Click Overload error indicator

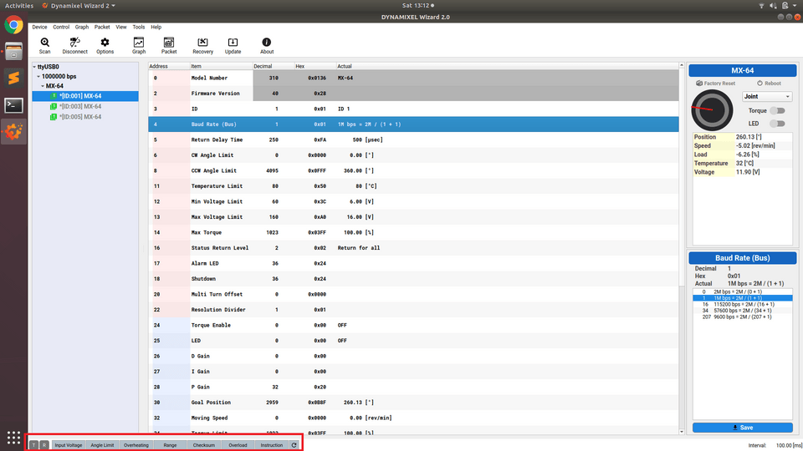238,445
